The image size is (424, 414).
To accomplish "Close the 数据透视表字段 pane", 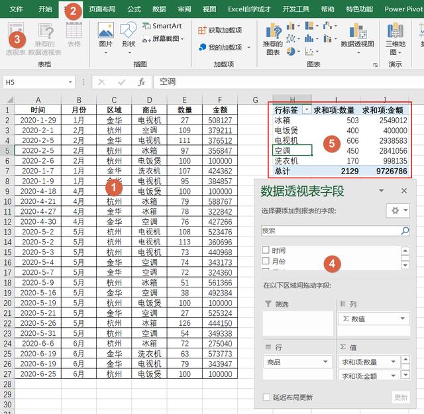I will coord(404,191).
